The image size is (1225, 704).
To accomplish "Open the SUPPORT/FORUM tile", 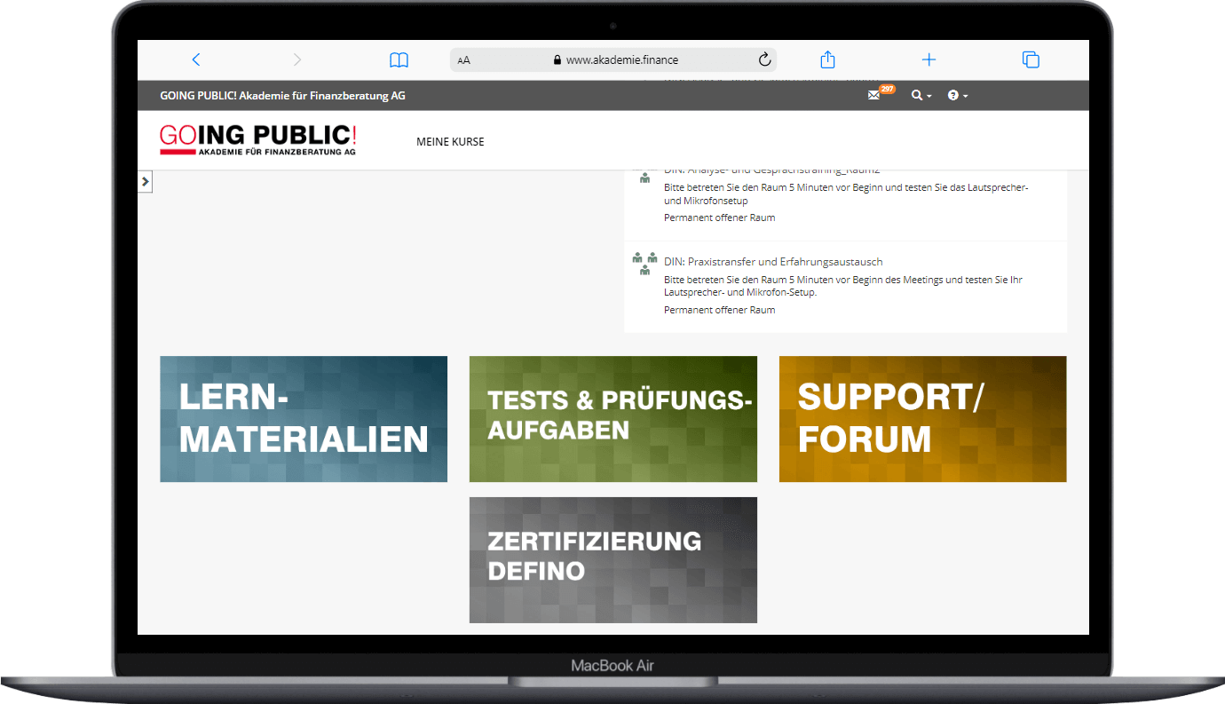I will 922,419.
